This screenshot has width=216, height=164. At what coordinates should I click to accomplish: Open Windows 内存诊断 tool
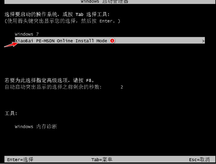(x=36, y=127)
